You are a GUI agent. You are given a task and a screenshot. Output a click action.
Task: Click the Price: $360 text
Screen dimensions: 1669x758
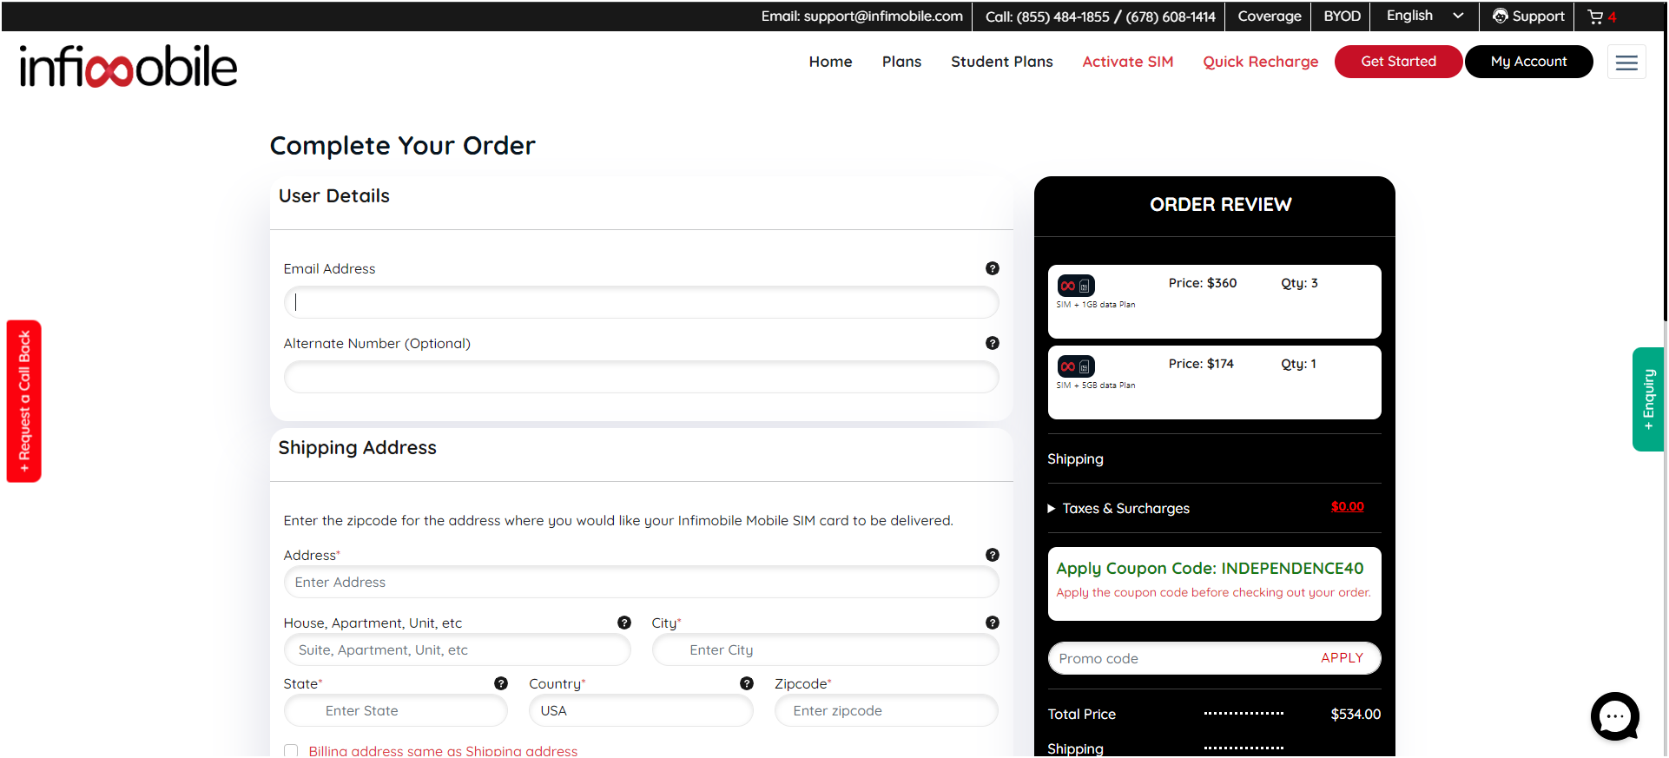pos(1202,283)
